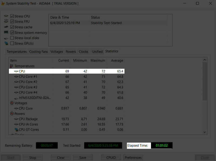The width and height of the screenshot is (216, 161).
Task: Enable the Stress GPU(s) checkbox
Action: 12,43
